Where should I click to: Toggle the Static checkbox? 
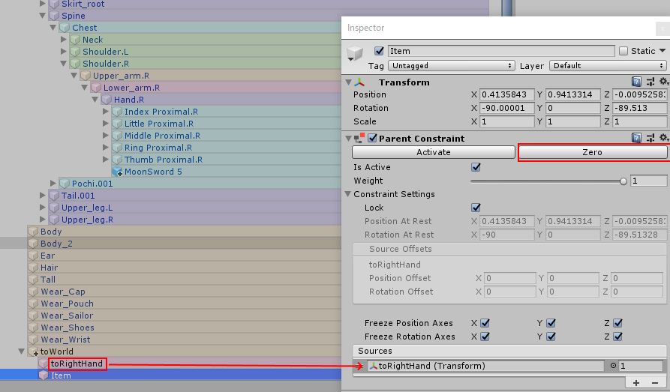click(x=623, y=51)
